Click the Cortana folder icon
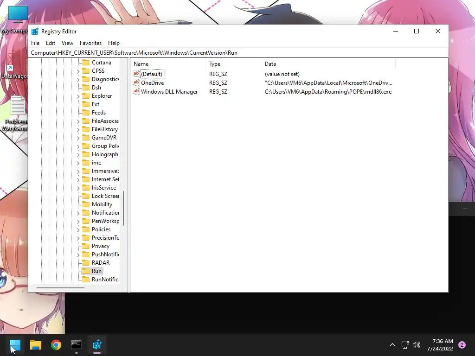 click(86, 63)
